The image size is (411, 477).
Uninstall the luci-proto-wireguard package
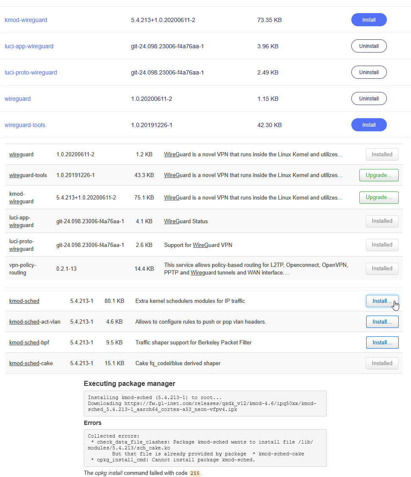click(369, 72)
